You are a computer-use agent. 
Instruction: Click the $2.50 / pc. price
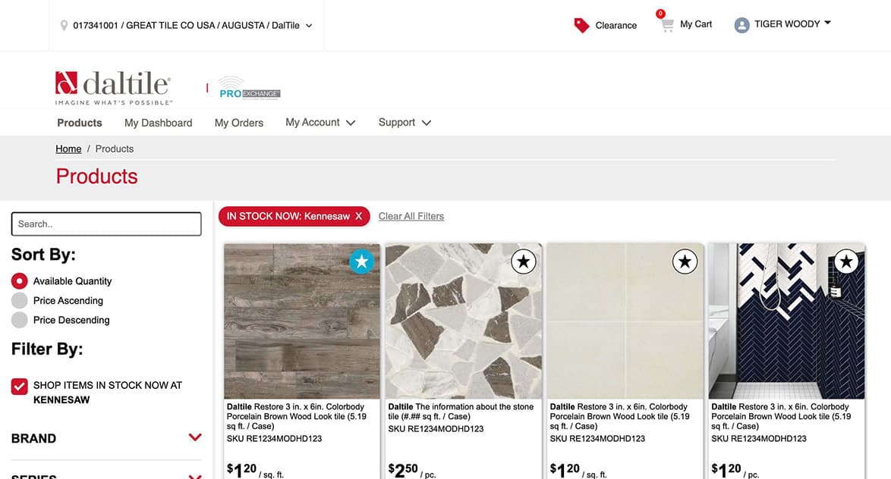(x=412, y=470)
